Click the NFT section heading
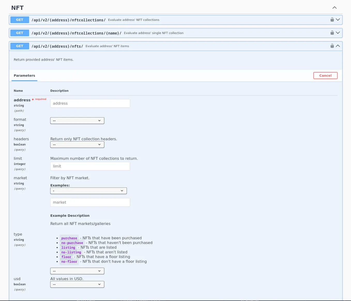Screen dimensions: 351x301 (x=17, y=8)
